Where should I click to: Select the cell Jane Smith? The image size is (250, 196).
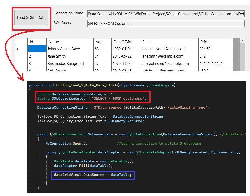[x=70, y=56]
